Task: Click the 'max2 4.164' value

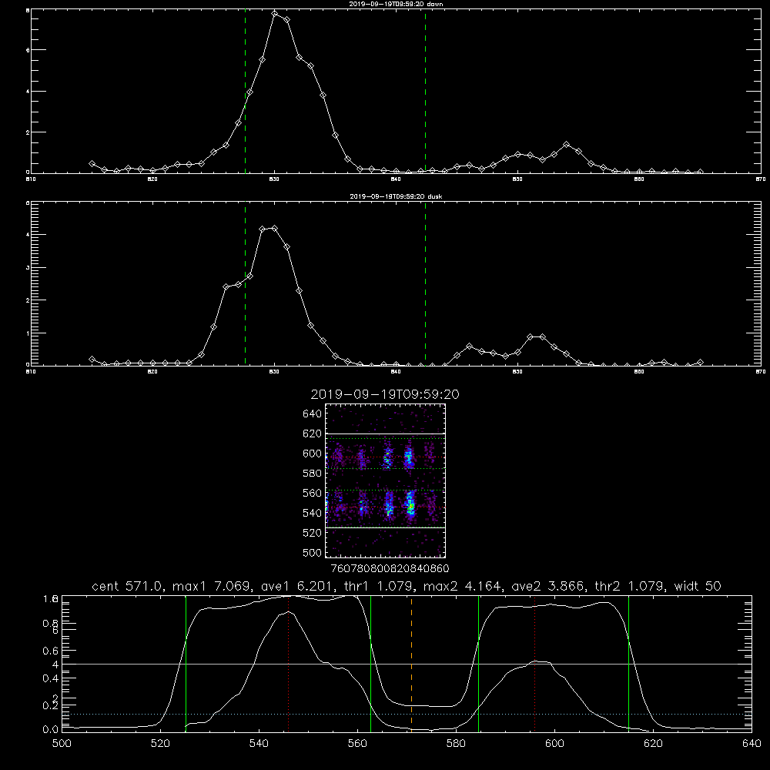Action: (464, 586)
